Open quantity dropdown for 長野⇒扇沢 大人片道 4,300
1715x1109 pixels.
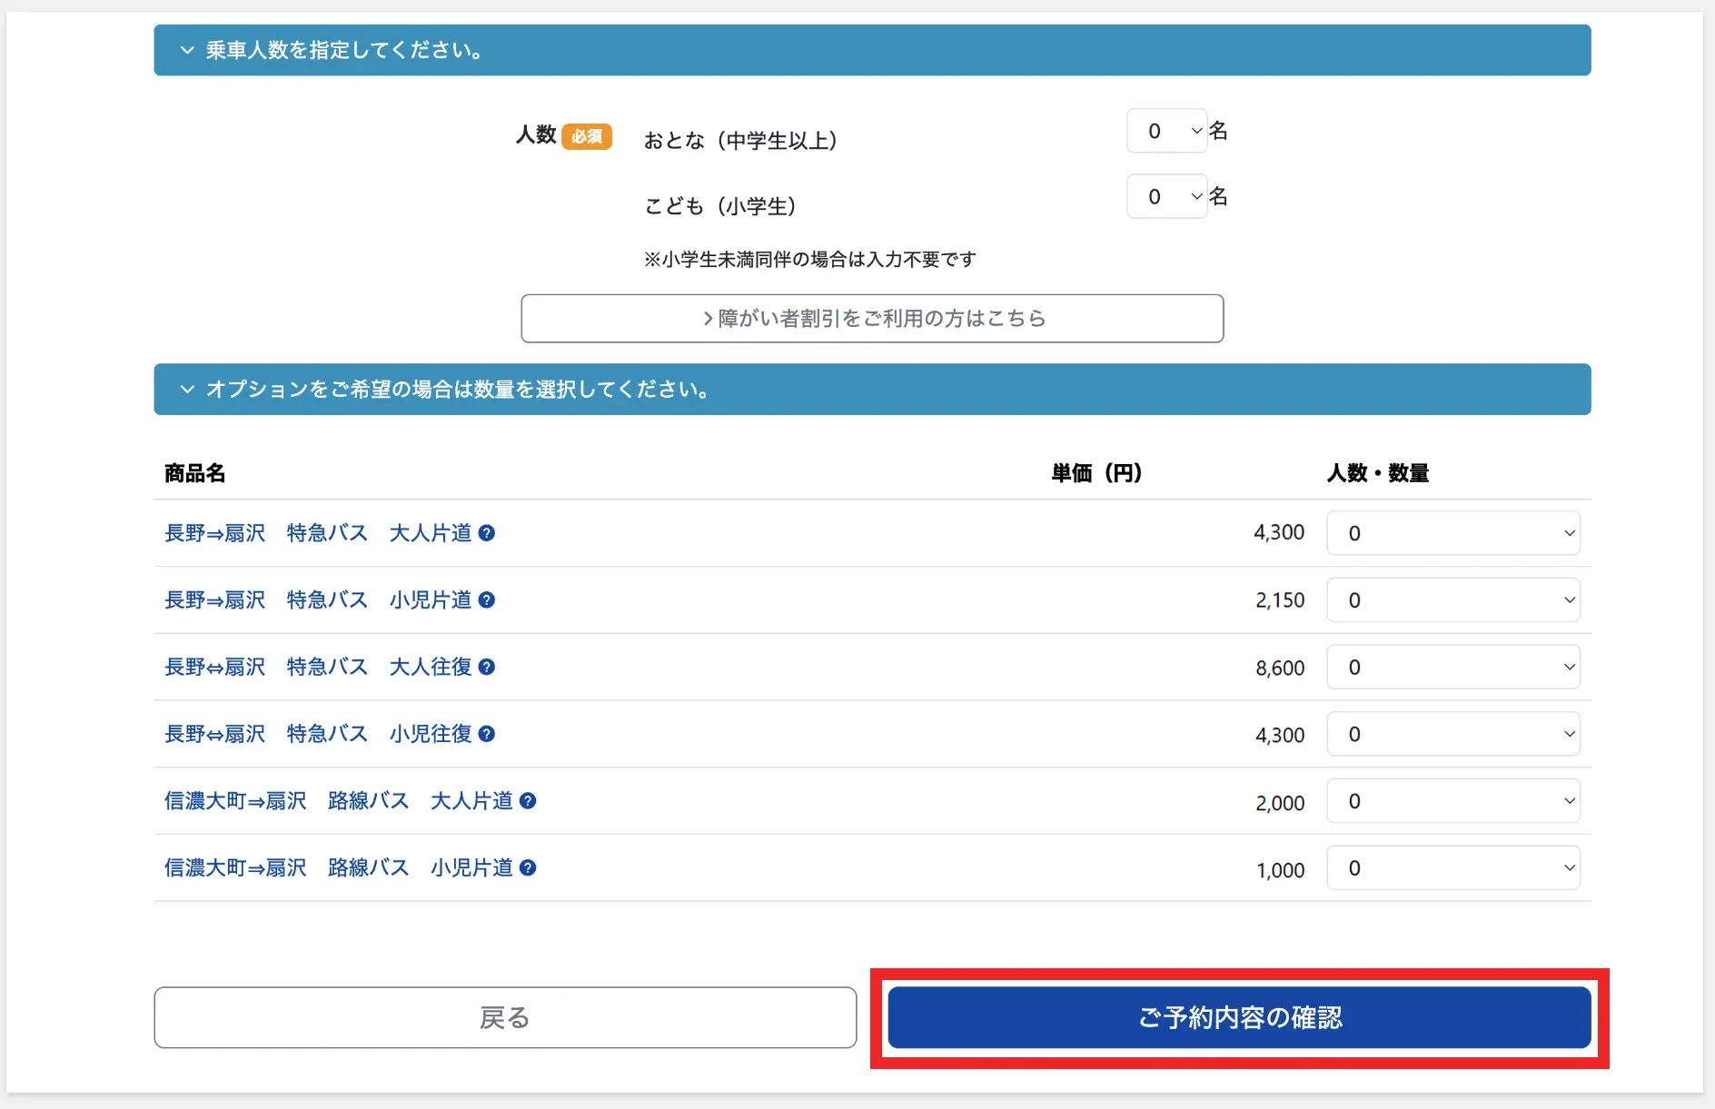coord(1452,533)
